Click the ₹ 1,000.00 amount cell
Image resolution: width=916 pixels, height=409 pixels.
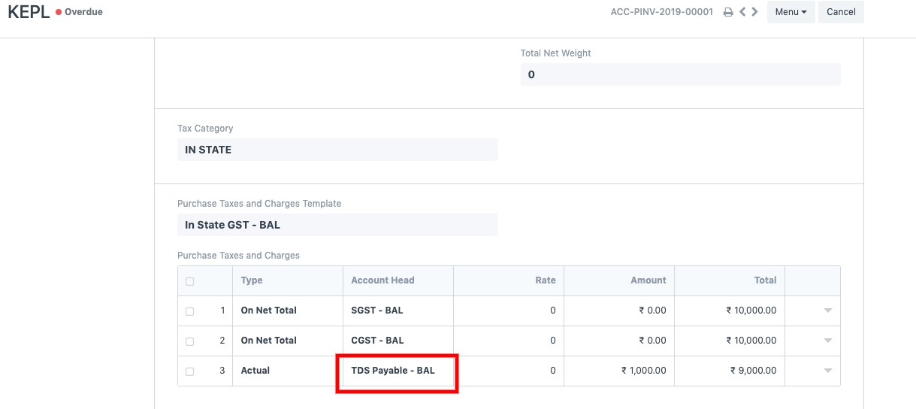coord(619,371)
